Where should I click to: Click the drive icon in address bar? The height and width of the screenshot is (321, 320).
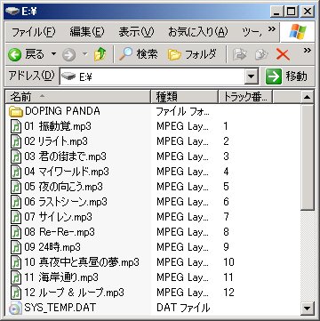tap(68, 76)
